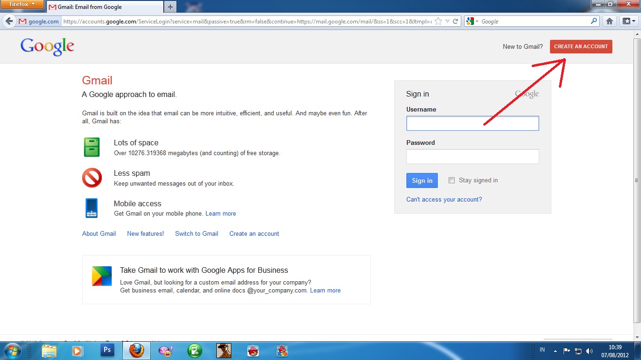This screenshot has height=360, width=641.
Task: Click the 'New to Gmail?' text
Action: tap(523, 47)
